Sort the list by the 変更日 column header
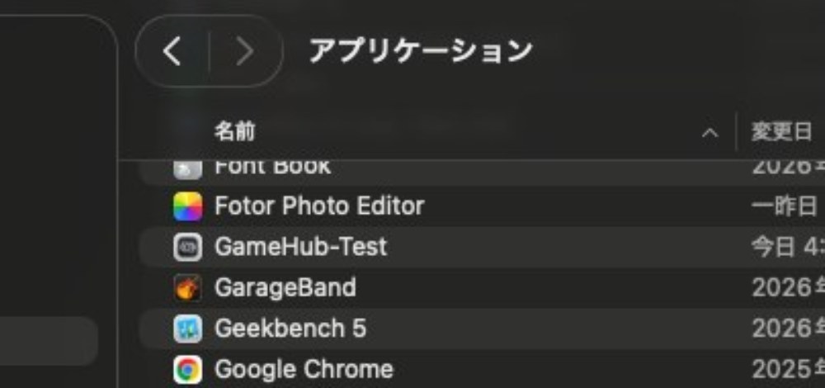The height and width of the screenshot is (388, 825). coord(781,131)
